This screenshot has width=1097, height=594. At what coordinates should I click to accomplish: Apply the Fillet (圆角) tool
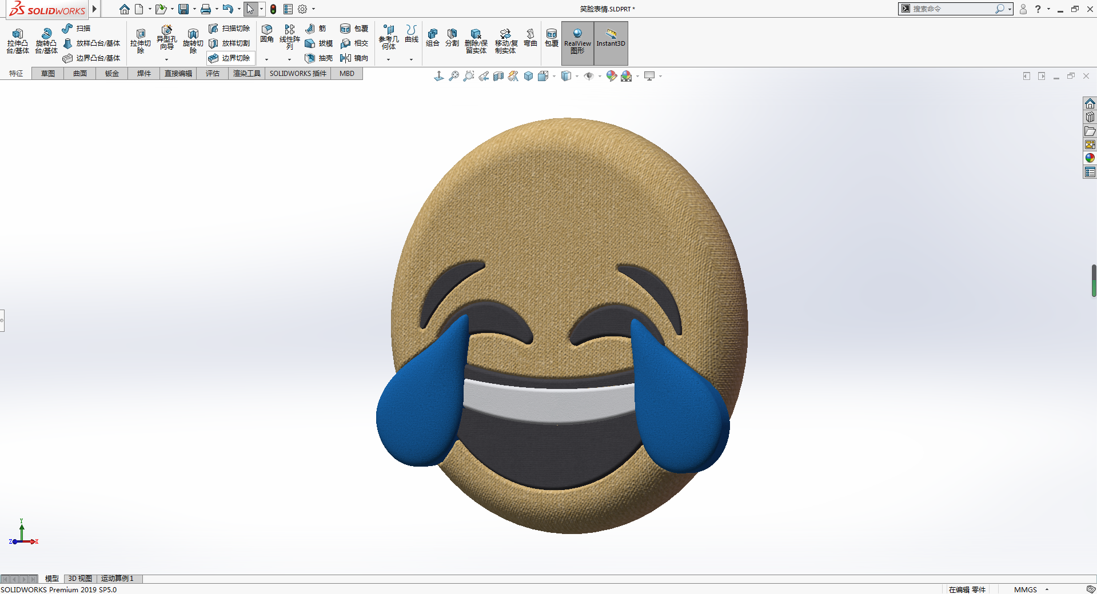click(x=267, y=34)
